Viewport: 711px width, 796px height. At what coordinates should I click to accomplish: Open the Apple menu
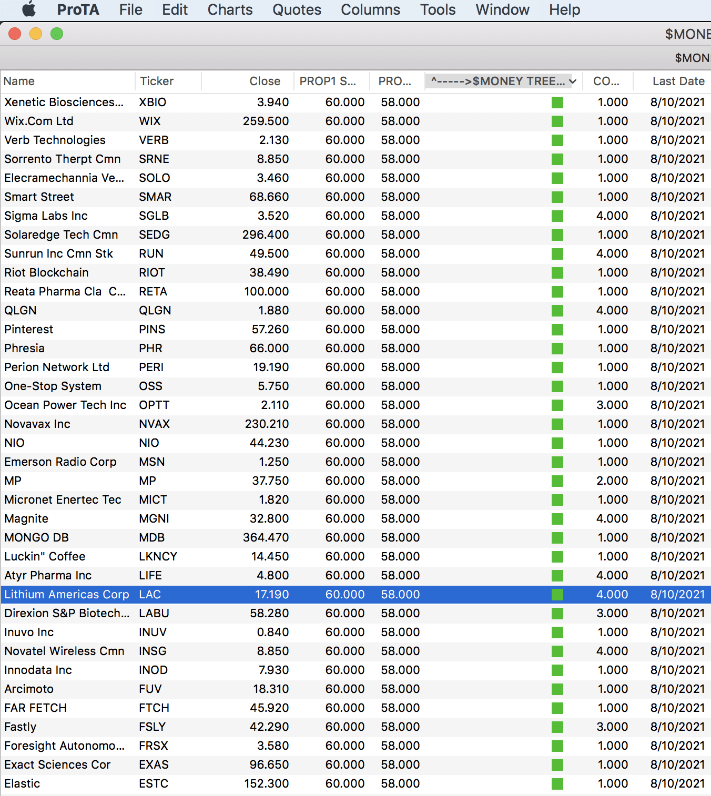(x=29, y=9)
